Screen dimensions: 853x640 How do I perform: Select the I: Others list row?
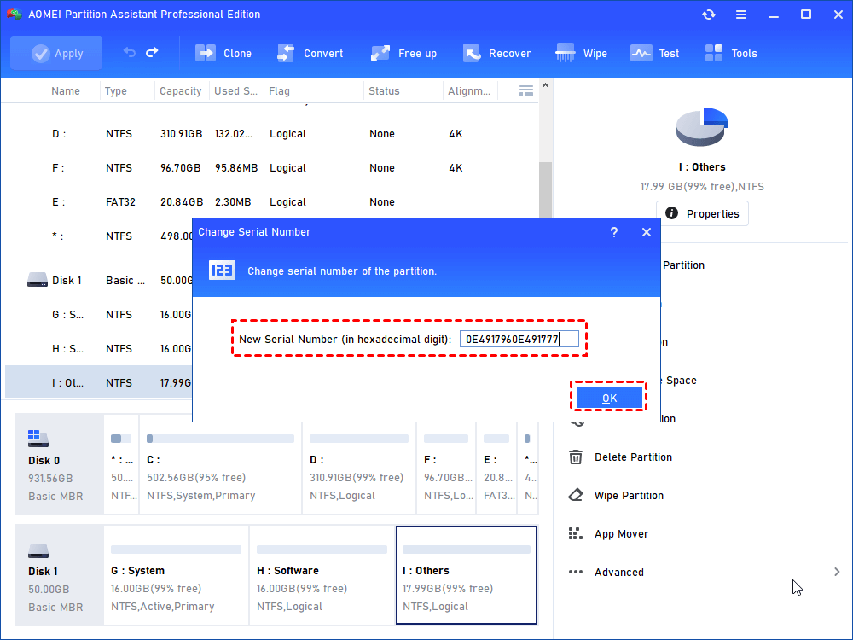[x=98, y=382]
